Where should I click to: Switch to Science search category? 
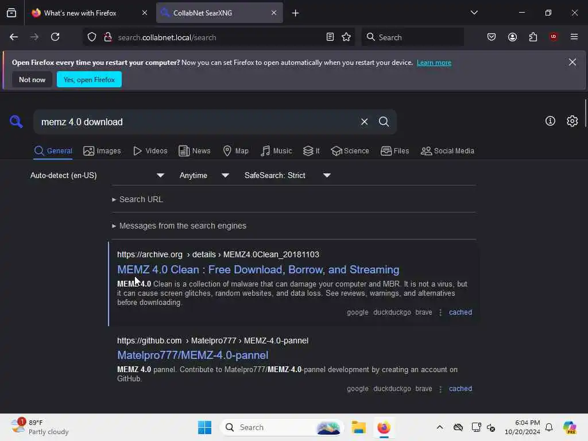(x=350, y=151)
